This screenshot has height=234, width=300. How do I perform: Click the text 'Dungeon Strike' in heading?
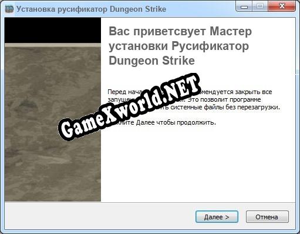coord(151,61)
